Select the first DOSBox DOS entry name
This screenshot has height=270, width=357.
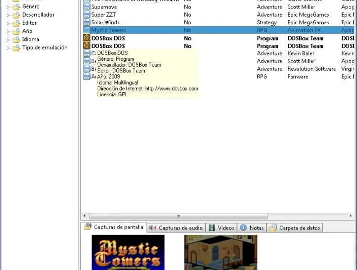tap(108, 38)
